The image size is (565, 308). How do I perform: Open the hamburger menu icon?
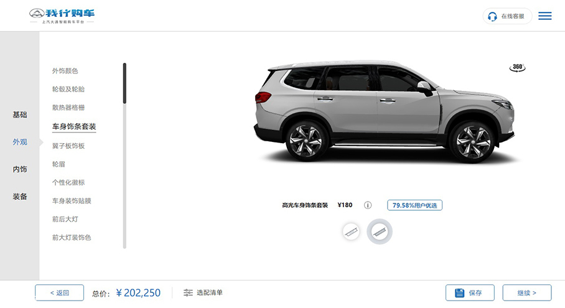(x=545, y=16)
